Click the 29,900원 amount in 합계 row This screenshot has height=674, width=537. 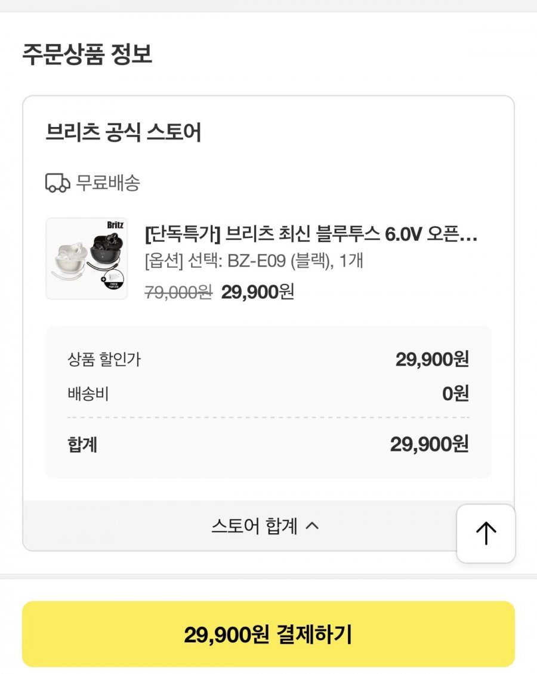pos(429,444)
